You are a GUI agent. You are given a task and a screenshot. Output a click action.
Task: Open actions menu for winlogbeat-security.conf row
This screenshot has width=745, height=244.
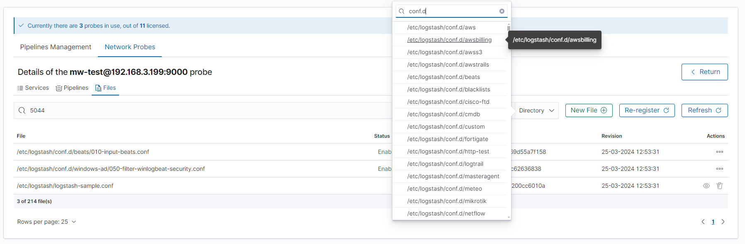click(719, 169)
